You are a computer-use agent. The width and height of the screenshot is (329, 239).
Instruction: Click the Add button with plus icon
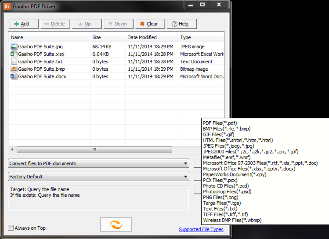[x=24, y=24]
